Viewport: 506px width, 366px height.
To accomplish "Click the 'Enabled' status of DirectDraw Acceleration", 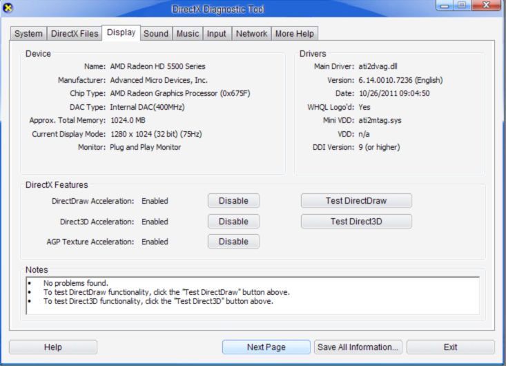I will point(155,201).
